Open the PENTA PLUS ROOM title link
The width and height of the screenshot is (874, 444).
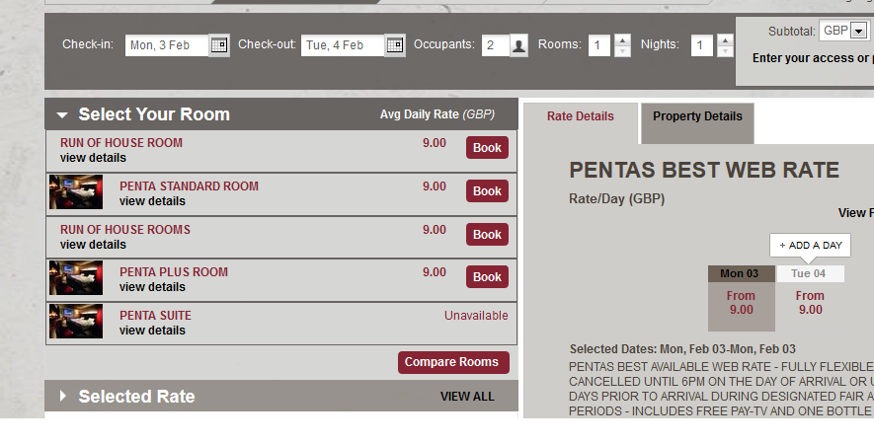[x=174, y=272]
